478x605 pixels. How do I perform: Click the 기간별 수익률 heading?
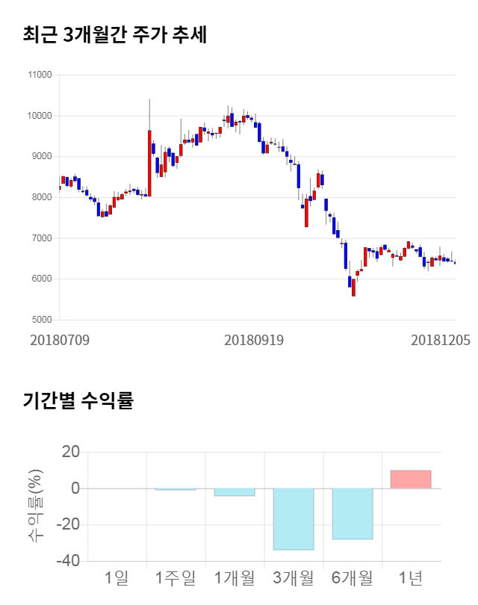[x=78, y=400]
